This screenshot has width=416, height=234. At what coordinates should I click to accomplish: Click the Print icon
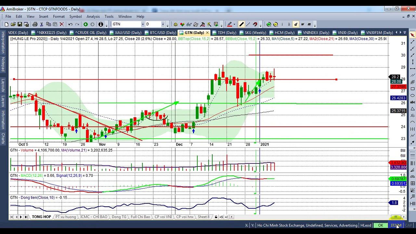tap(35, 24)
